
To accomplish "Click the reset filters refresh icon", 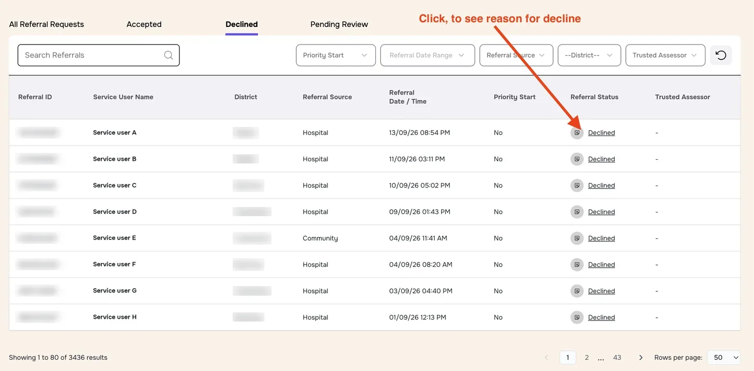I will (721, 55).
